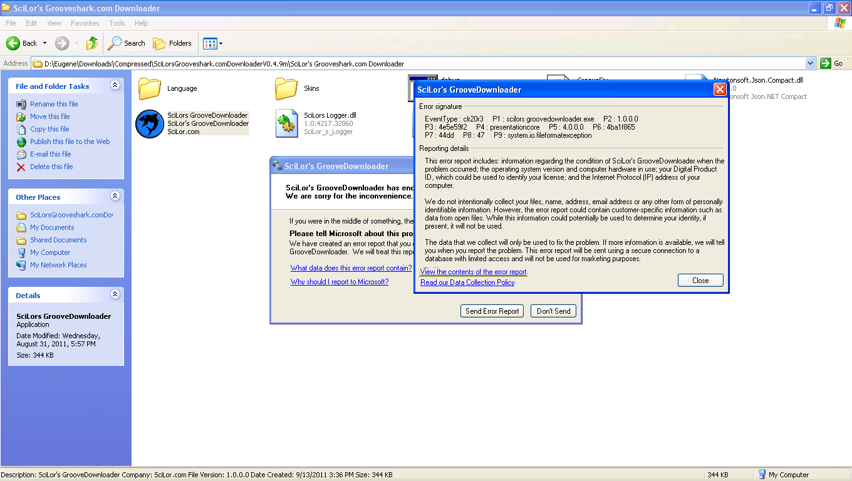Click Copy this file

49,129
